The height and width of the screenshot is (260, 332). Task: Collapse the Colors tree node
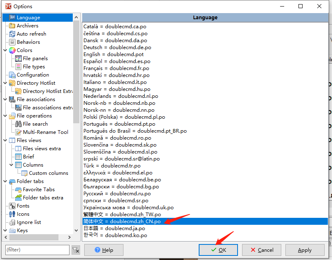[x=5, y=50]
